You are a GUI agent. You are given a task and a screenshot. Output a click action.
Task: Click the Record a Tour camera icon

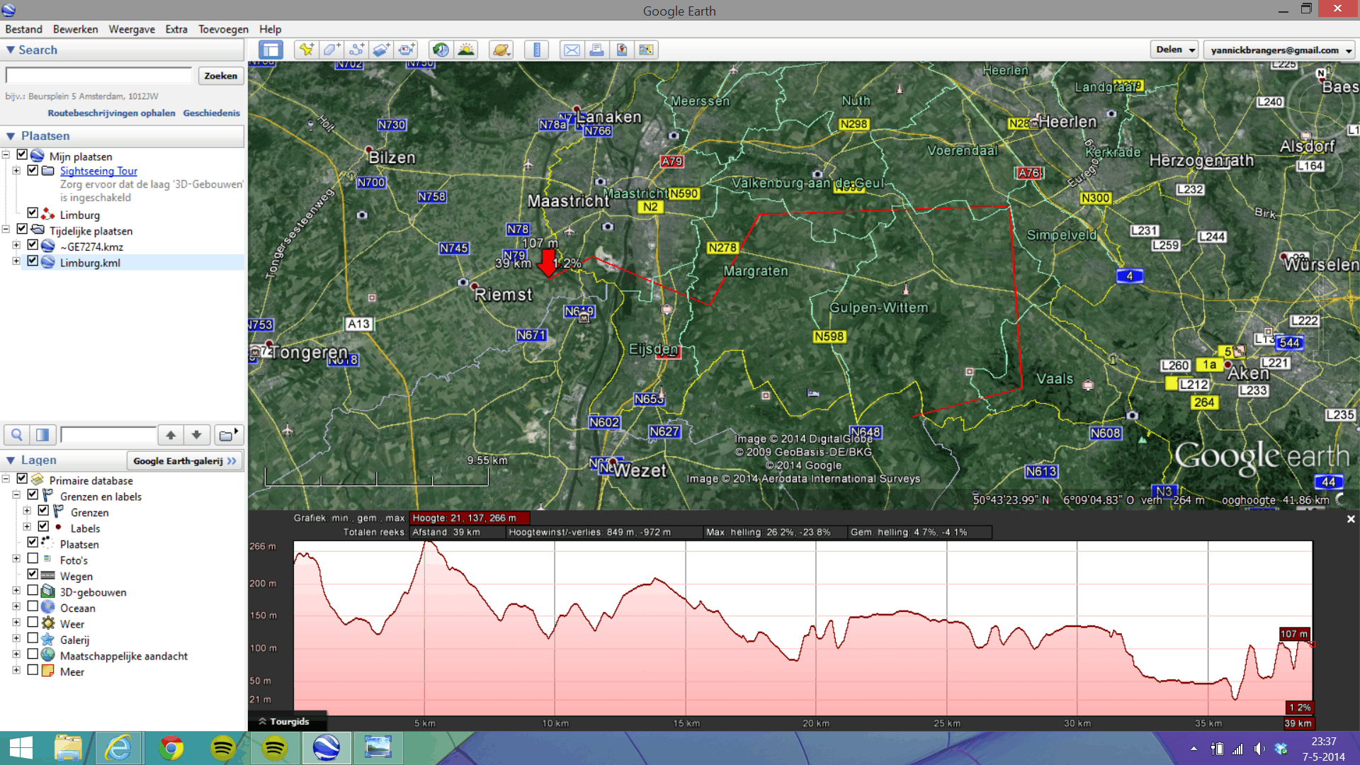(407, 50)
